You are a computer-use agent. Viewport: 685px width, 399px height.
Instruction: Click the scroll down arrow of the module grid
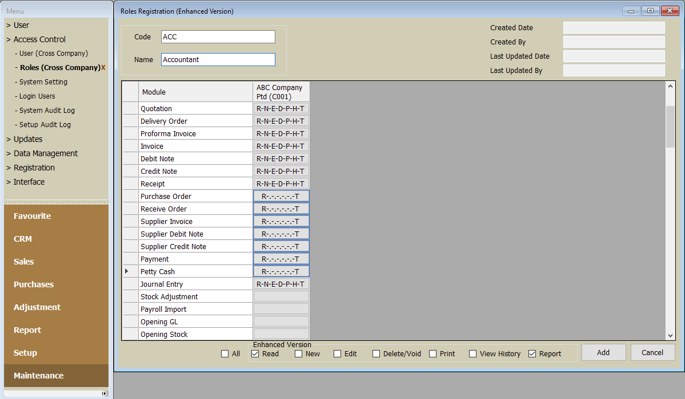(671, 336)
